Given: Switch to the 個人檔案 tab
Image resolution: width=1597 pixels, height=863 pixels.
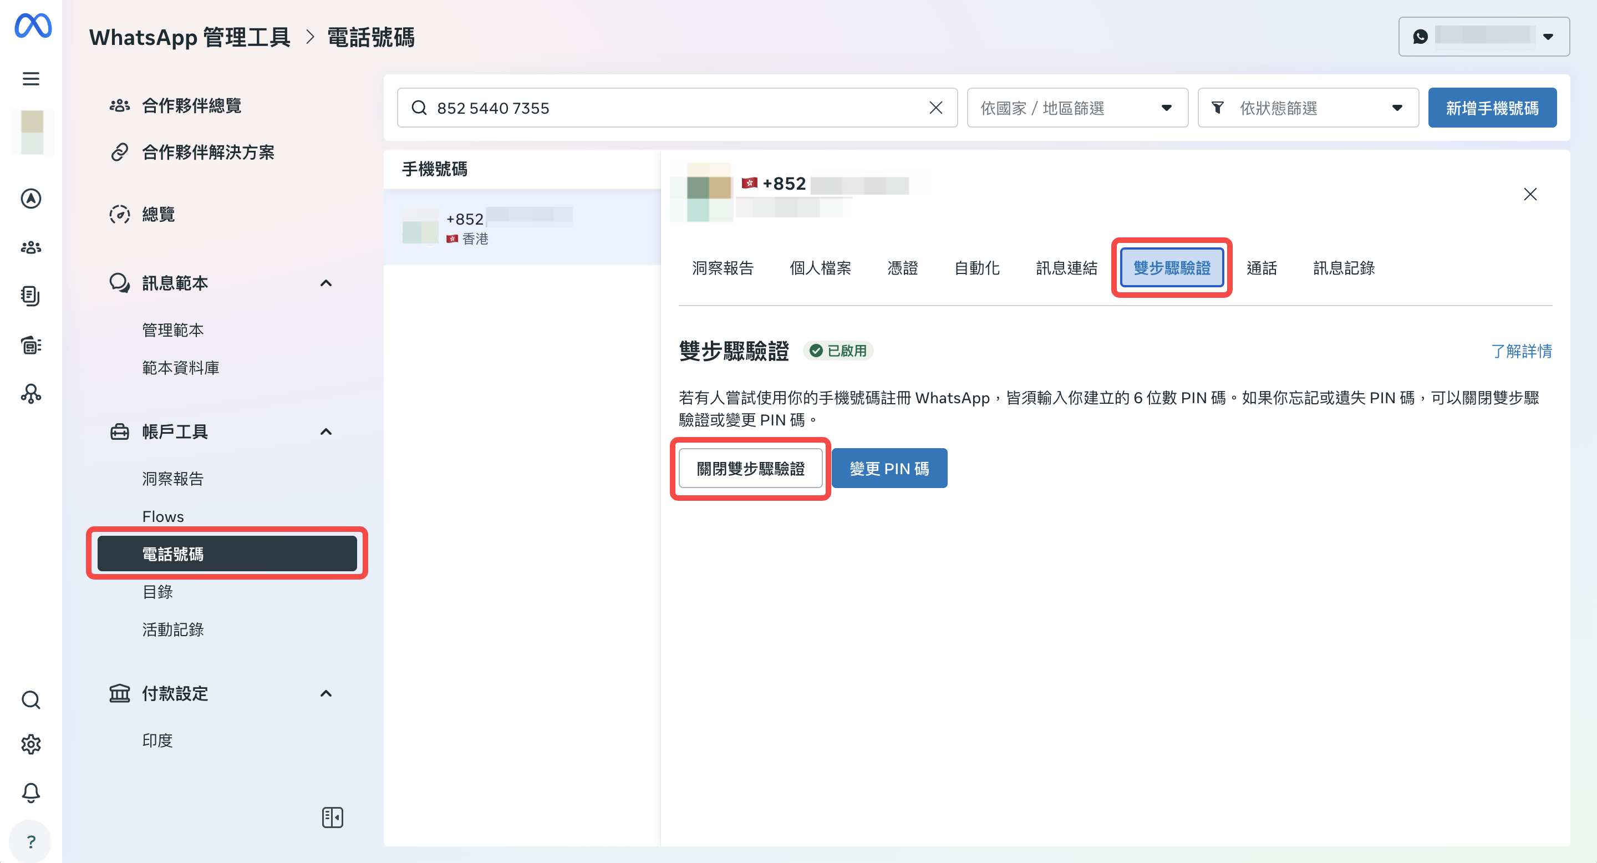Looking at the screenshot, I should tap(820, 268).
